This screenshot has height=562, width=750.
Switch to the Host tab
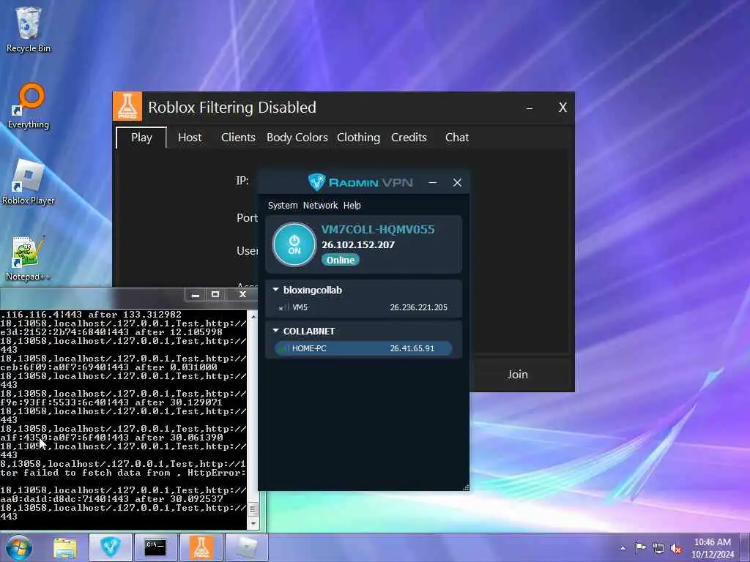pyautogui.click(x=190, y=138)
